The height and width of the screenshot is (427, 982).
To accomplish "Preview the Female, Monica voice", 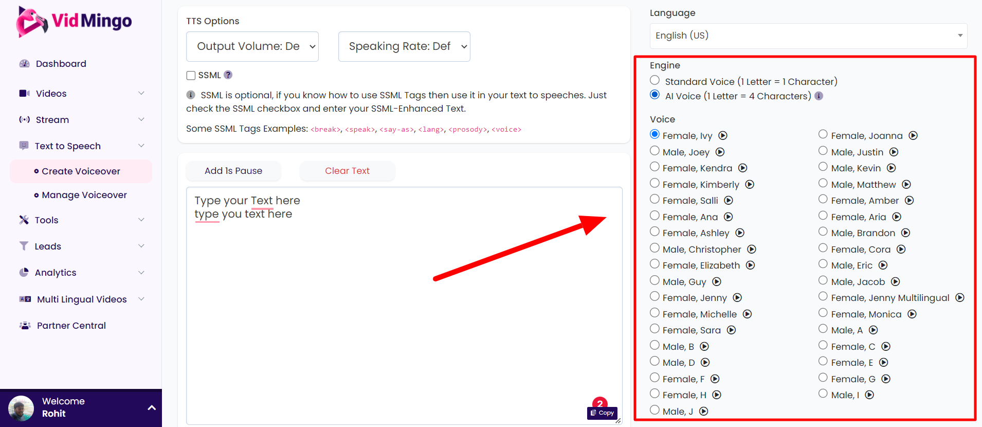I will pos(913,314).
